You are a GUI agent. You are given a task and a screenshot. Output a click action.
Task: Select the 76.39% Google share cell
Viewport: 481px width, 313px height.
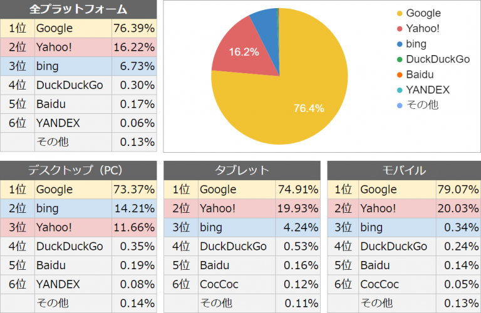[134, 28]
